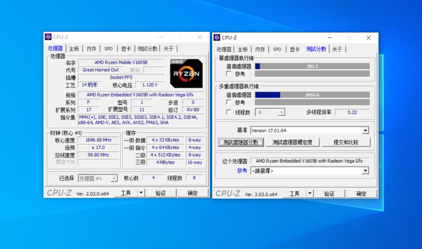Image resolution: width=422 pixels, height=249 pixels.
Task: Open the 參考 processor selection dropdown
Action: pyautogui.click(x=365, y=171)
